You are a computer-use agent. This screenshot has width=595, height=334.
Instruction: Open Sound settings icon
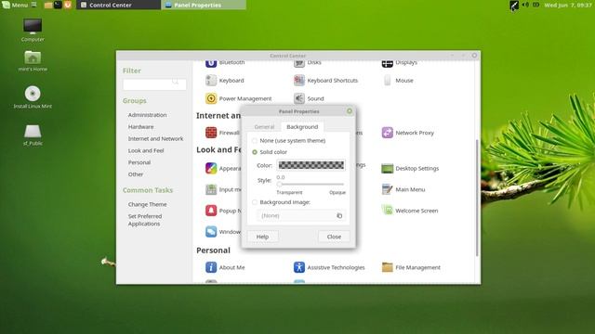[x=299, y=98]
